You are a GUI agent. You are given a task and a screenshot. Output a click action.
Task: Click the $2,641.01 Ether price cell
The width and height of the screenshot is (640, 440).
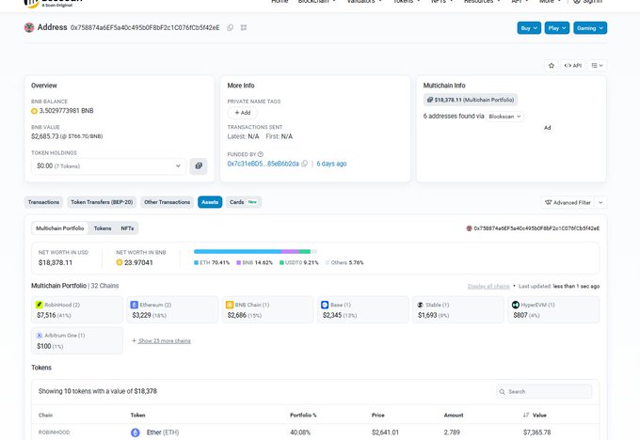click(385, 432)
